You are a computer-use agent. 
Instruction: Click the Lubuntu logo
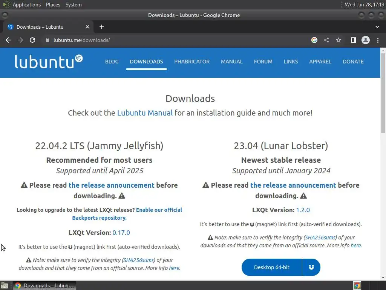coord(49,62)
